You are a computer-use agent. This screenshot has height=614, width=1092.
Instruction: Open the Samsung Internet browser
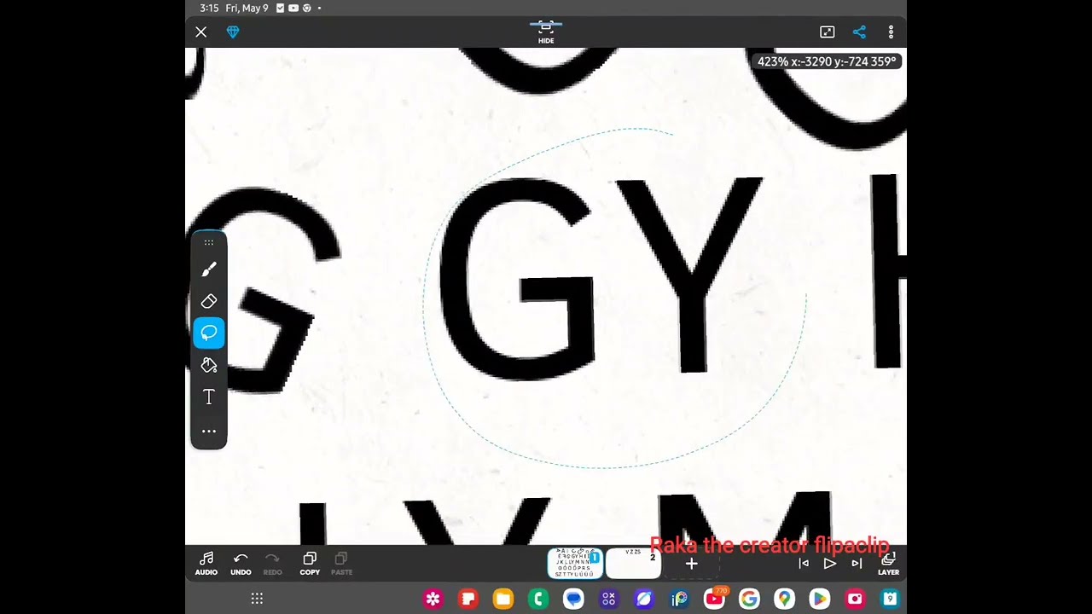(643, 600)
